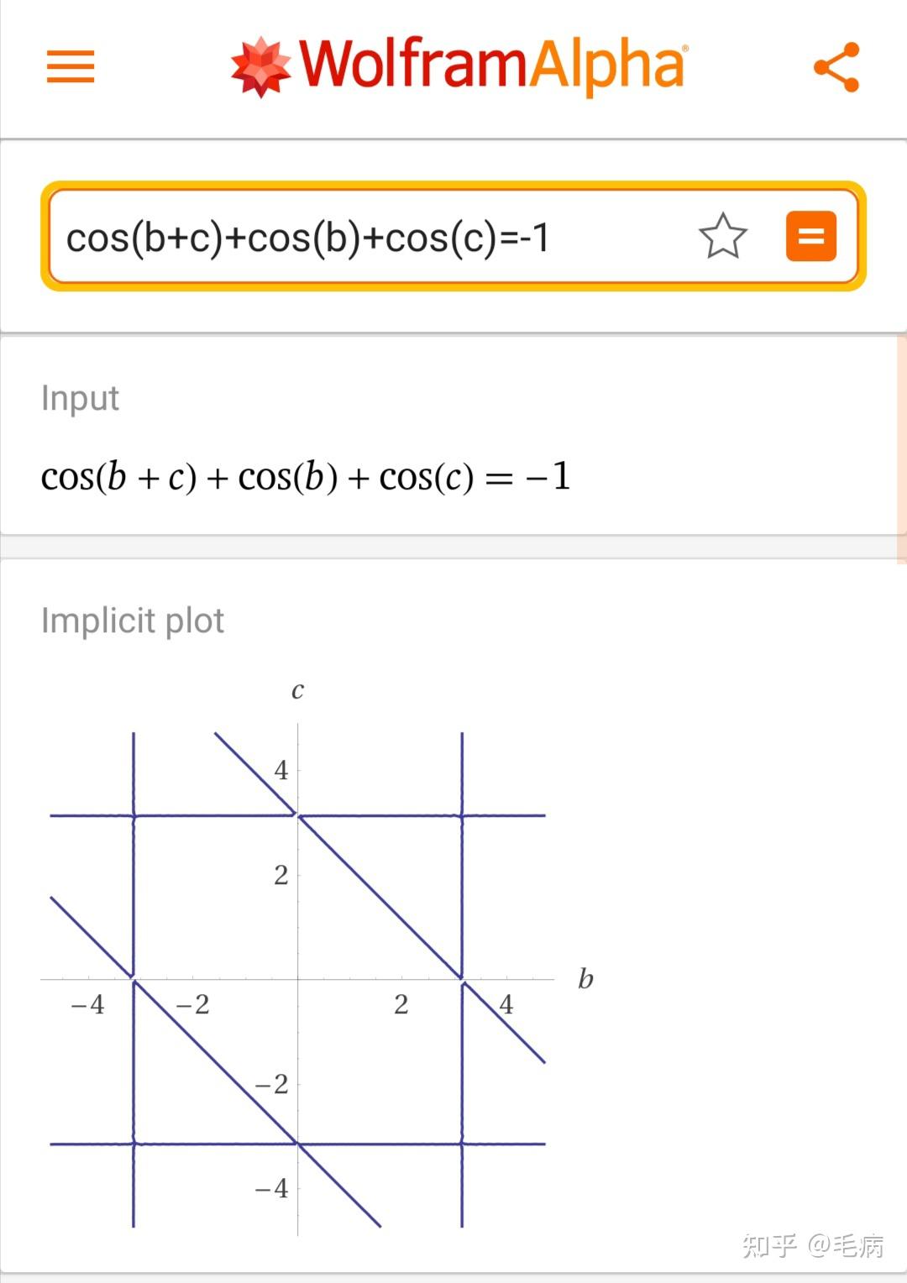Image resolution: width=907 pixels, height=1283 pixels.
Task: Open the WolframAlpha wordmark home link
Action: [x=492, y=65]
